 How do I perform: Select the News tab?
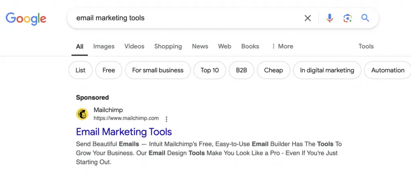click(200, 46)
